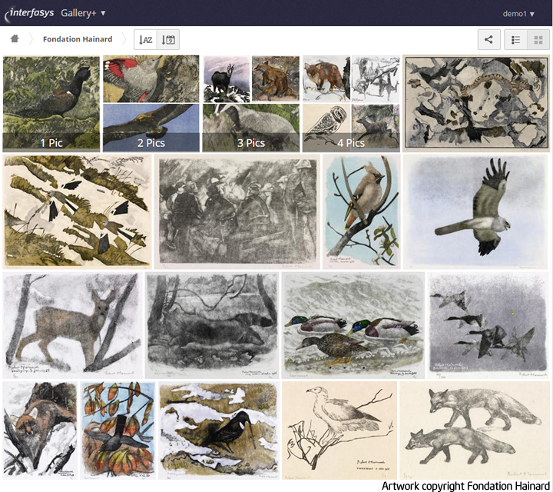Sort gallery alphabetically with AZ button
The width and height of the screenshot is (553, 492).
146,39
